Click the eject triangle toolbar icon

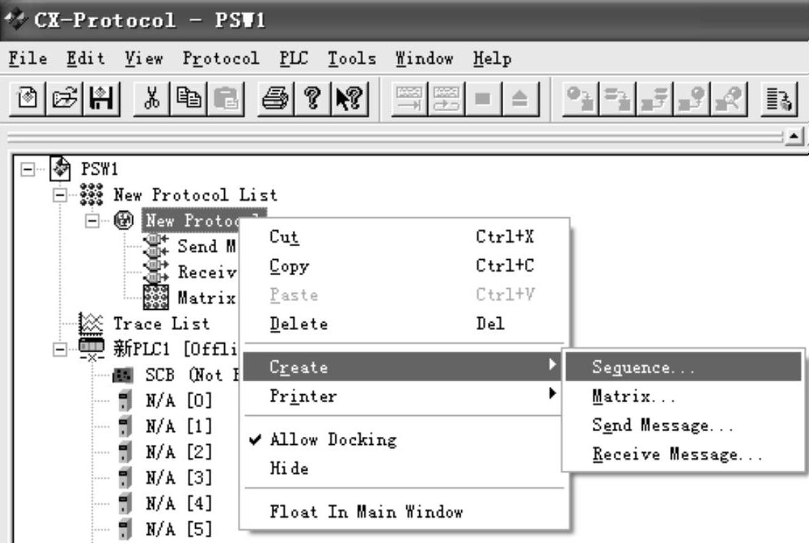pos(520,98)
